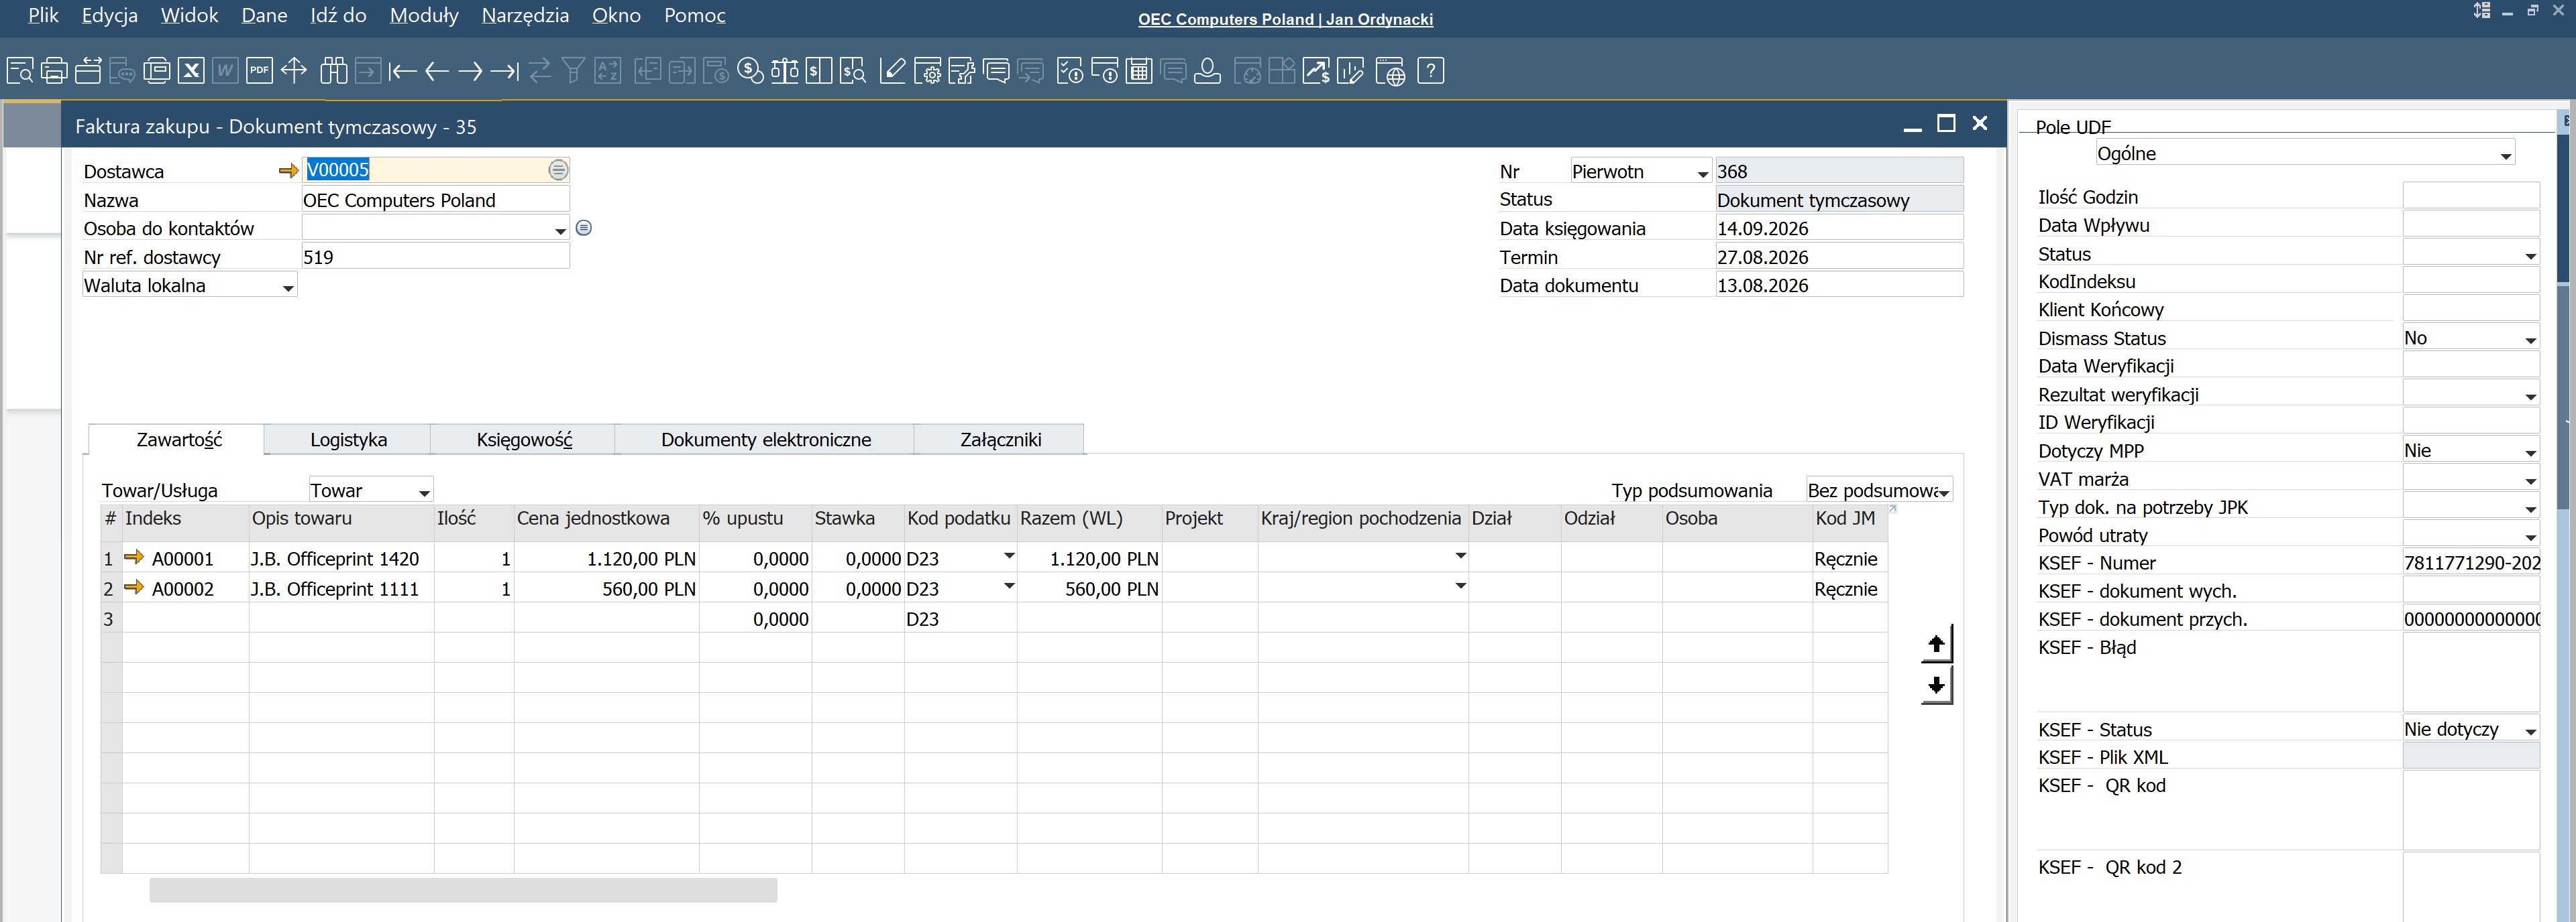Open form settings gear icon
This screenshot has height=922, width=2576.
tap(927, 71)
